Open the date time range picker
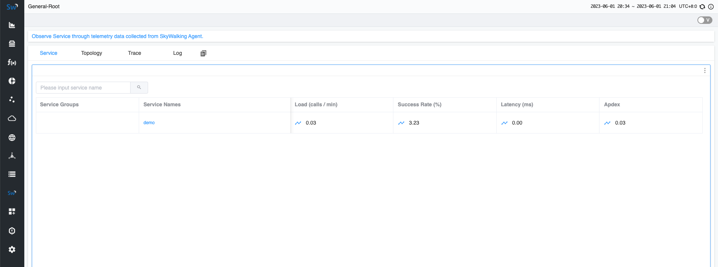The image size is (718, 267). click(633, 6)
